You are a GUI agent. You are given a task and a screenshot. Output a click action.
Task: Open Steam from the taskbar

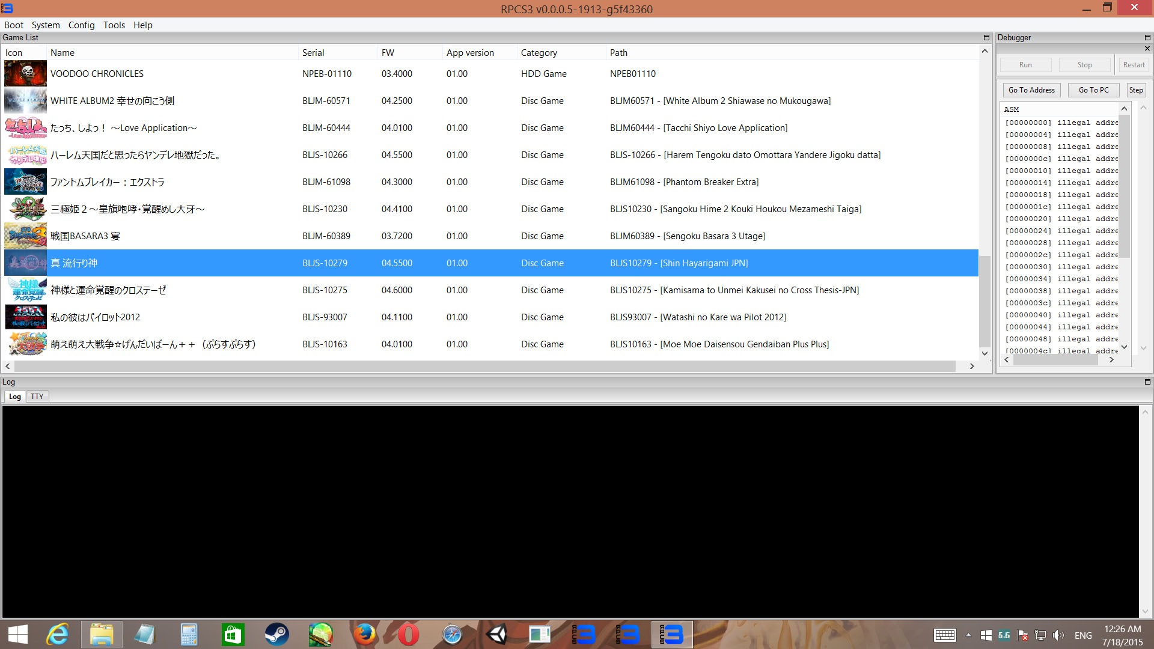pos(276,635)
